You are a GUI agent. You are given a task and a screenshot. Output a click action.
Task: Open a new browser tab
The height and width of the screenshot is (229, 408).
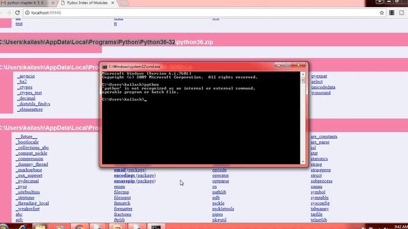pos(124,3)
